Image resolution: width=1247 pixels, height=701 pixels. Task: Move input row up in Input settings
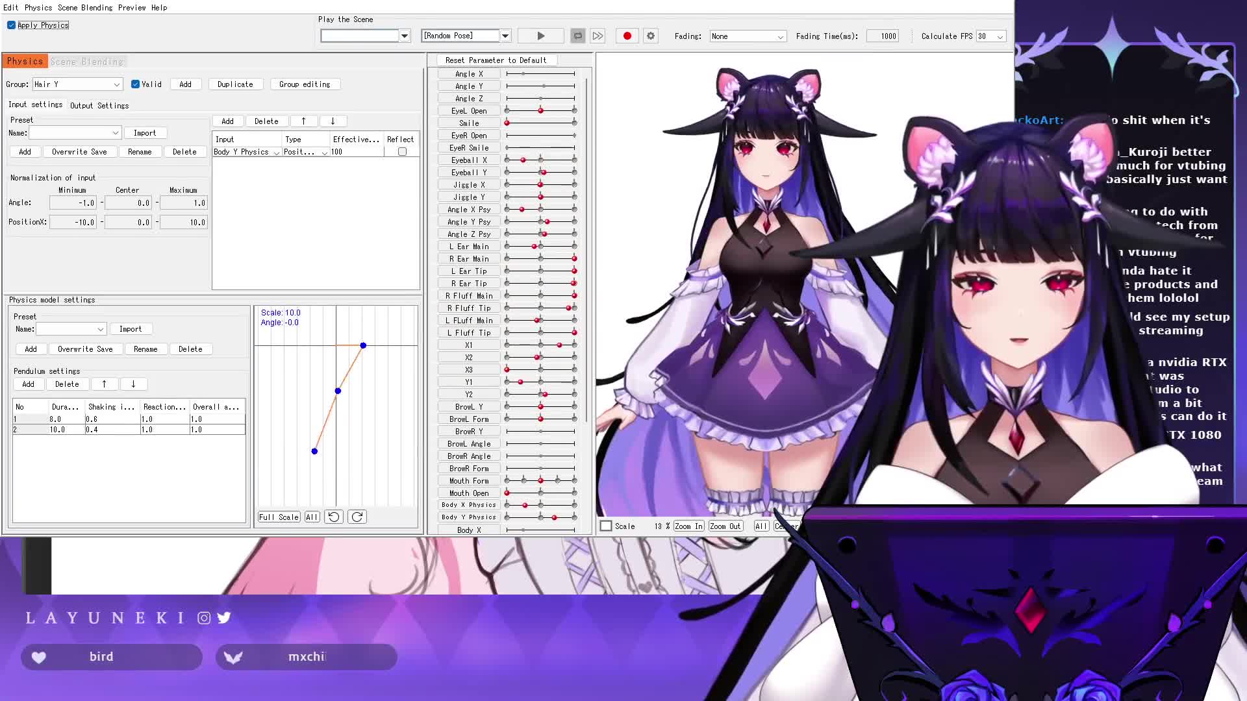pyautogui.click(x=303, y=121)
